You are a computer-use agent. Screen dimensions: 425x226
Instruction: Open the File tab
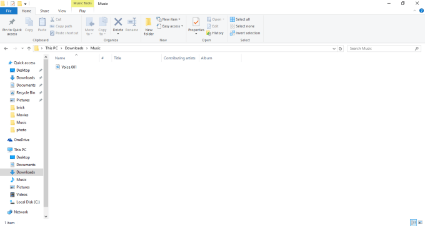point(9,11)
